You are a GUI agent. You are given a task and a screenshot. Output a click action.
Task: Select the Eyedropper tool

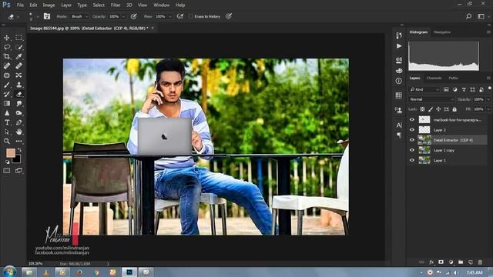18,56
